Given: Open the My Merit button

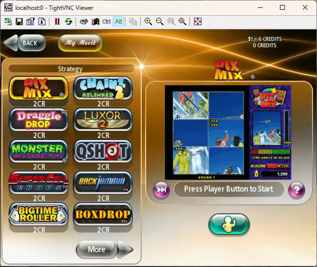Looking at the screenshot, I should coord(80,43).
